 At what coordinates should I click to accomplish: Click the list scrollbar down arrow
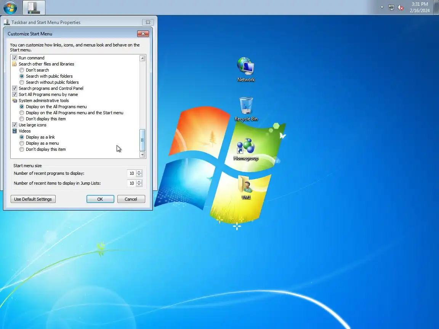142,155
